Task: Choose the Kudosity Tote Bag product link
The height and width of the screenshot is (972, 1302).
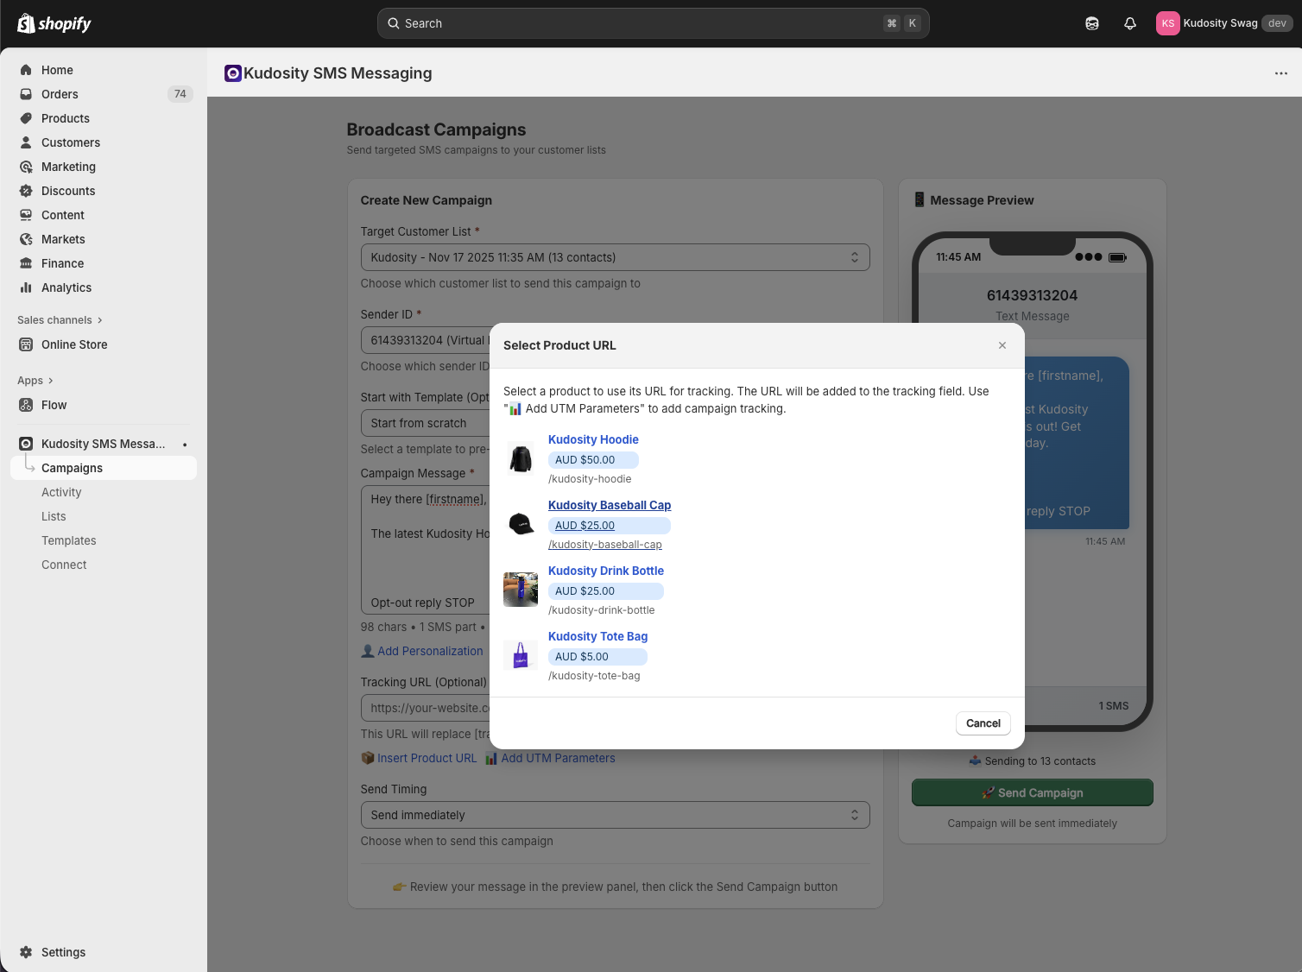Action: coord(597,636)
